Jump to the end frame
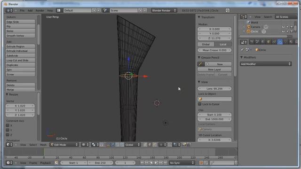The image size is (301, 169). click(165, 163)
